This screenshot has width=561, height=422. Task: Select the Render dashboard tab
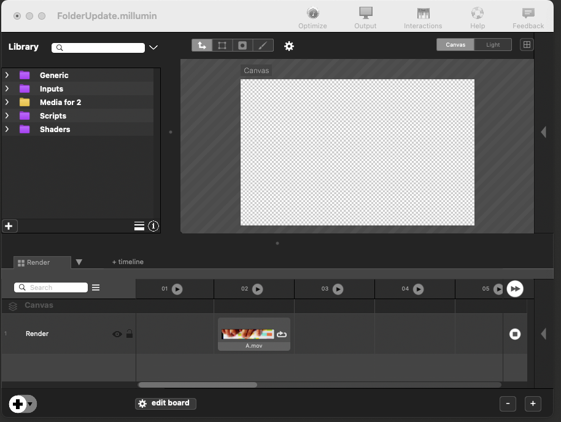tap(39, 262)
